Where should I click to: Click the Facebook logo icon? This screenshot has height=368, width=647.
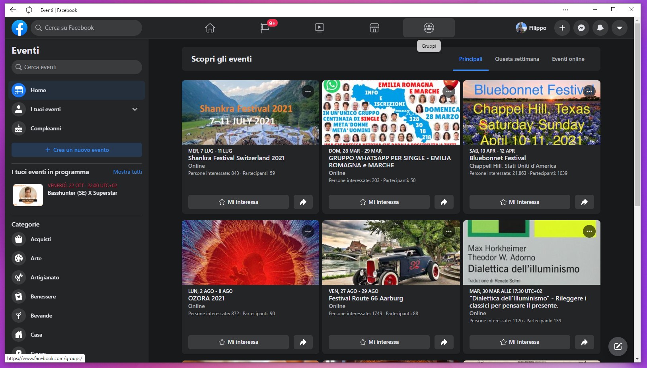coord(19,28)
